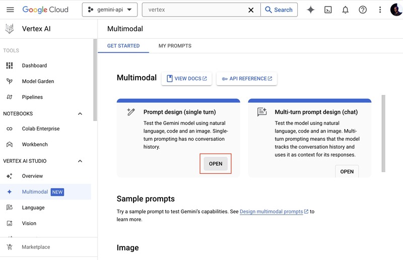
Task: Activate the Cloud Shell terminal icon
Action: [x=328, y=10]
